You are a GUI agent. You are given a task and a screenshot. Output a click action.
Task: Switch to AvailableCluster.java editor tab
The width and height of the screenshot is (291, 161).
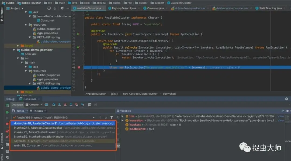click(89, 8)
